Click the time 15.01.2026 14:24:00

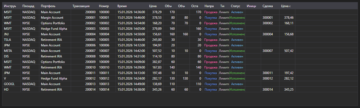click(x=131, y=78)
